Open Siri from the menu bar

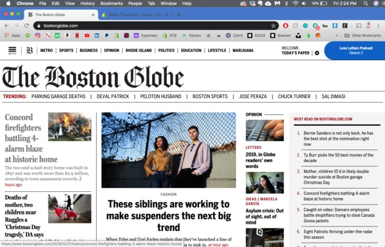tap(376, 3)
